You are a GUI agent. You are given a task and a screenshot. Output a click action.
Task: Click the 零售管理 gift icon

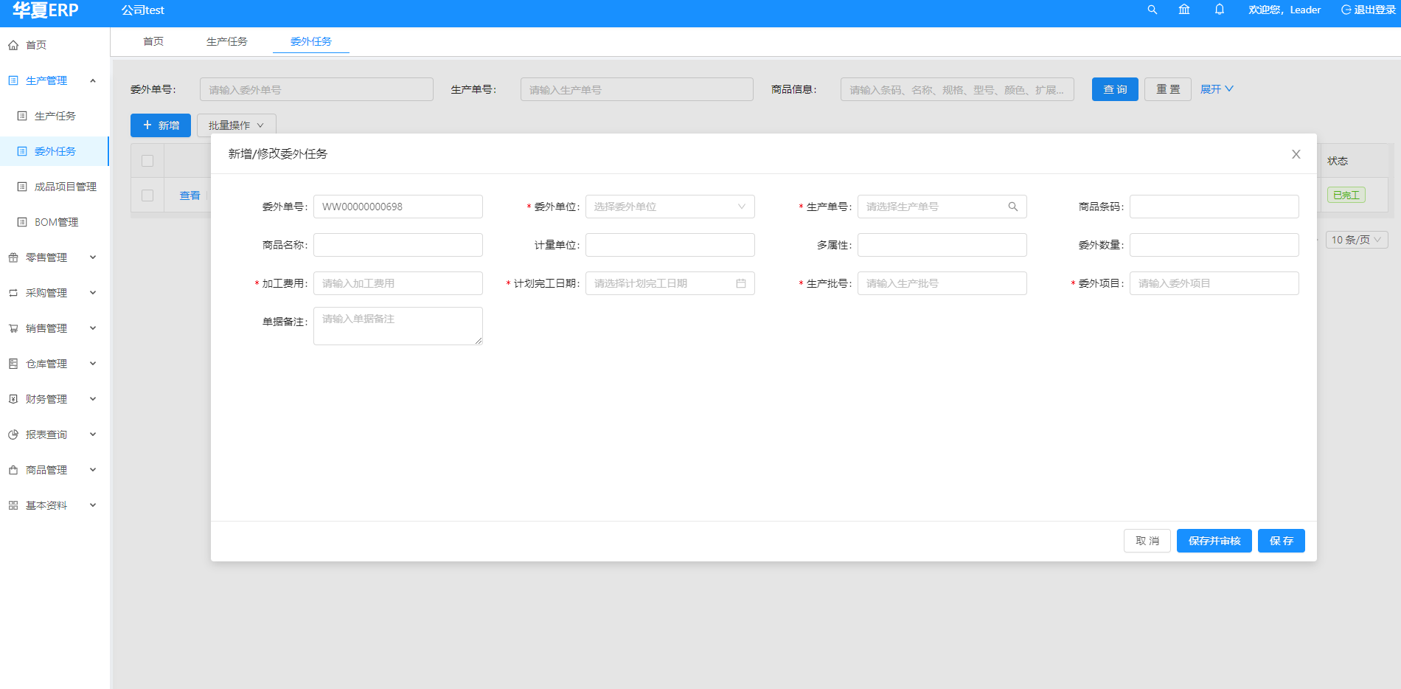(x=13, y=257)
